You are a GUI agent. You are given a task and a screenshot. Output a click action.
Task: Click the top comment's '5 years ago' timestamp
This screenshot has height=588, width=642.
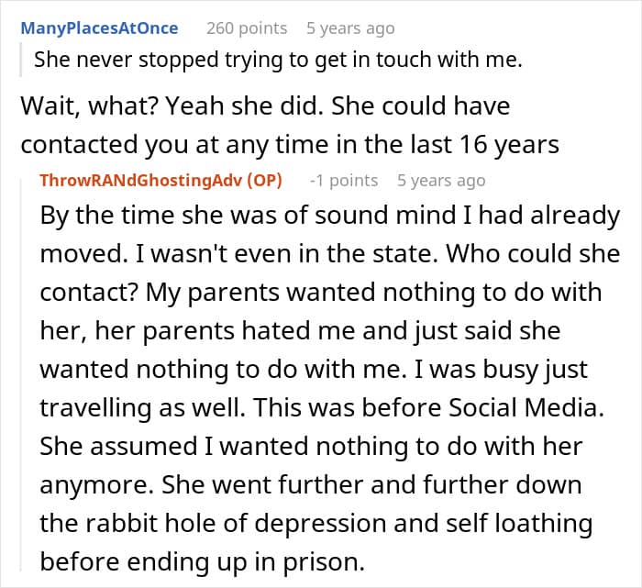coord(350,28)
